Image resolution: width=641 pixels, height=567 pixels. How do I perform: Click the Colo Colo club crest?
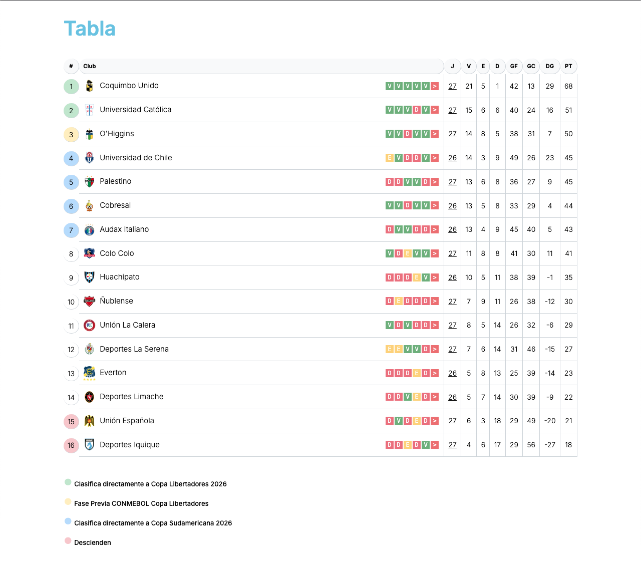pyautogui.click(x=89, y=253)
